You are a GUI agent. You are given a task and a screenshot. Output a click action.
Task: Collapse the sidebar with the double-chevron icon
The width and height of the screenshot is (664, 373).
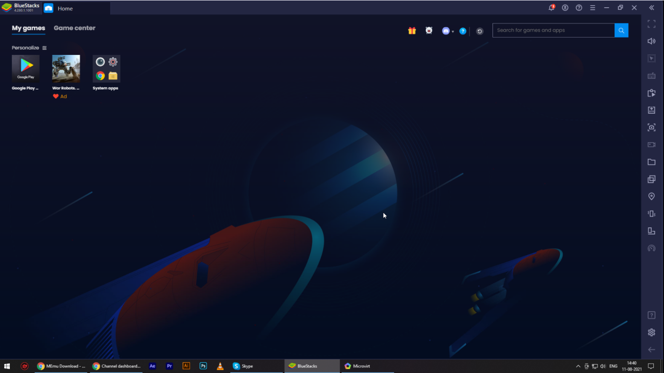[x=651, y=8]
